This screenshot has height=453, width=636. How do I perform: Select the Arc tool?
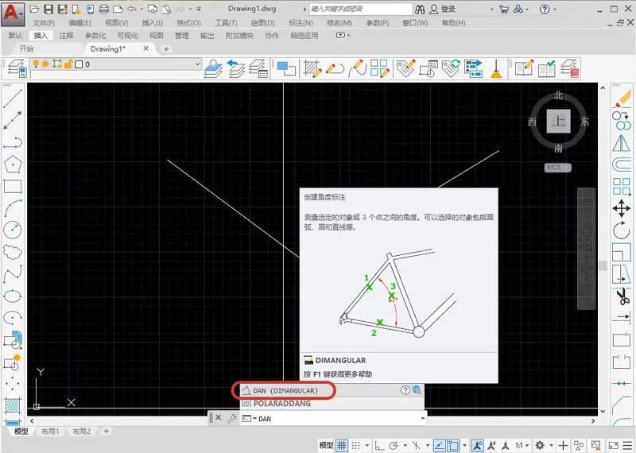click(x=13, y=208)
